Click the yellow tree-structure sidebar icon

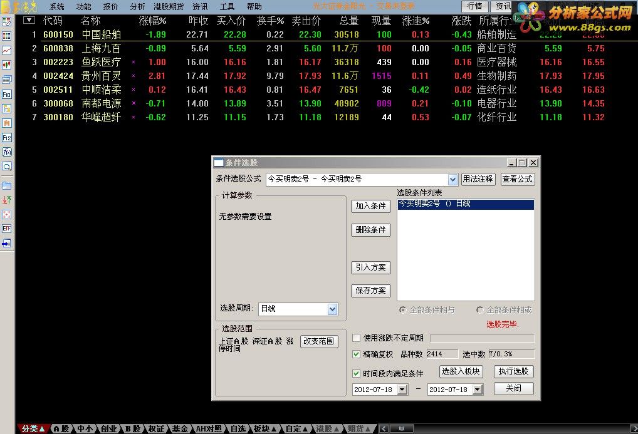pos(6,108)
